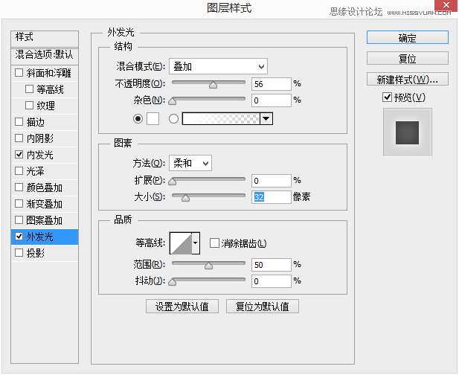Image resolution: width=459 pixels, height=375 pixels.
Task: Select the 投影 row in styles list
Action: 45,253
